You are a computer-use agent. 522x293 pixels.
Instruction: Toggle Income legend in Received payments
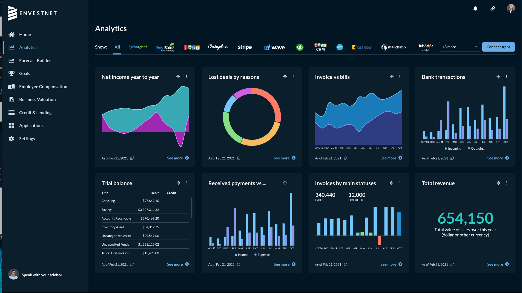[242, 255]
